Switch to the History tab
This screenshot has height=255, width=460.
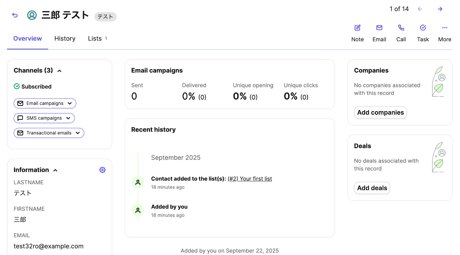pos(65,38)
